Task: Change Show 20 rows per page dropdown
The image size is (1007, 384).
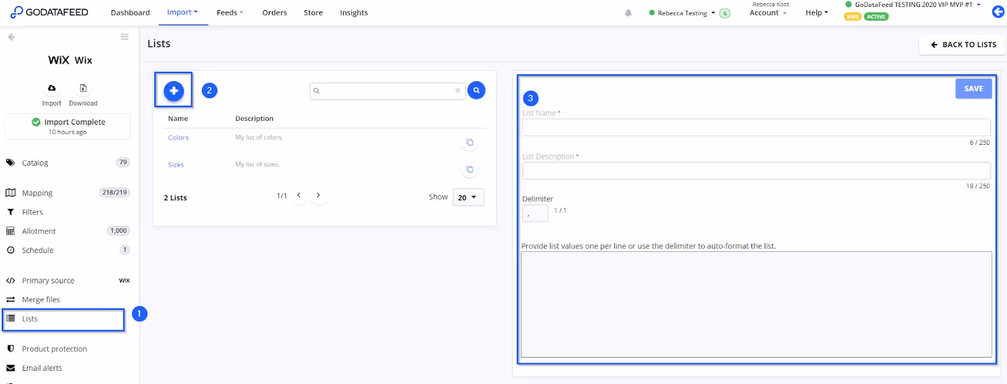Action: (468, 198)
